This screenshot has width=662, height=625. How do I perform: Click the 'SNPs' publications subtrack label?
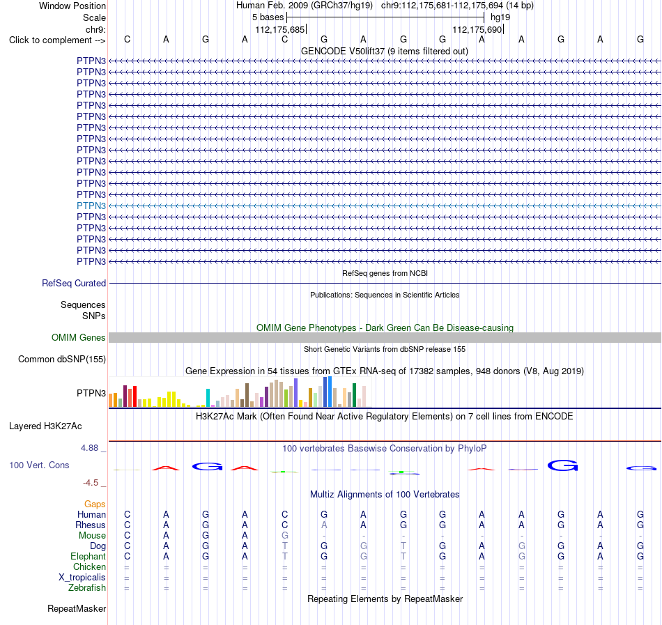point(94,316)
